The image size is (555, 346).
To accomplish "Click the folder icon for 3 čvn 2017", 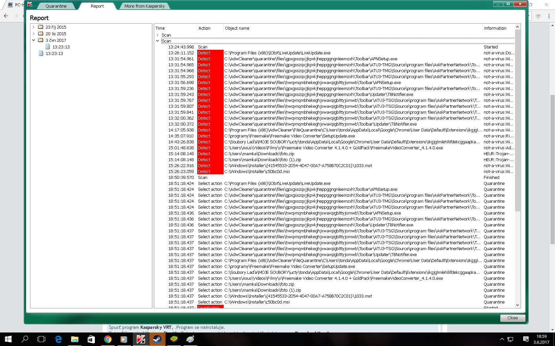I will tap(41, 40).
